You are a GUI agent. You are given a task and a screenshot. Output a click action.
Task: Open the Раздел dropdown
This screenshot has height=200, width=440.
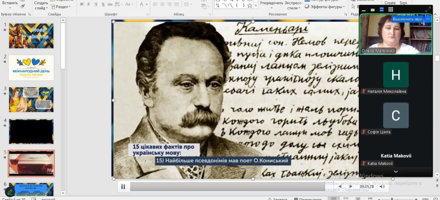[61, 7]
